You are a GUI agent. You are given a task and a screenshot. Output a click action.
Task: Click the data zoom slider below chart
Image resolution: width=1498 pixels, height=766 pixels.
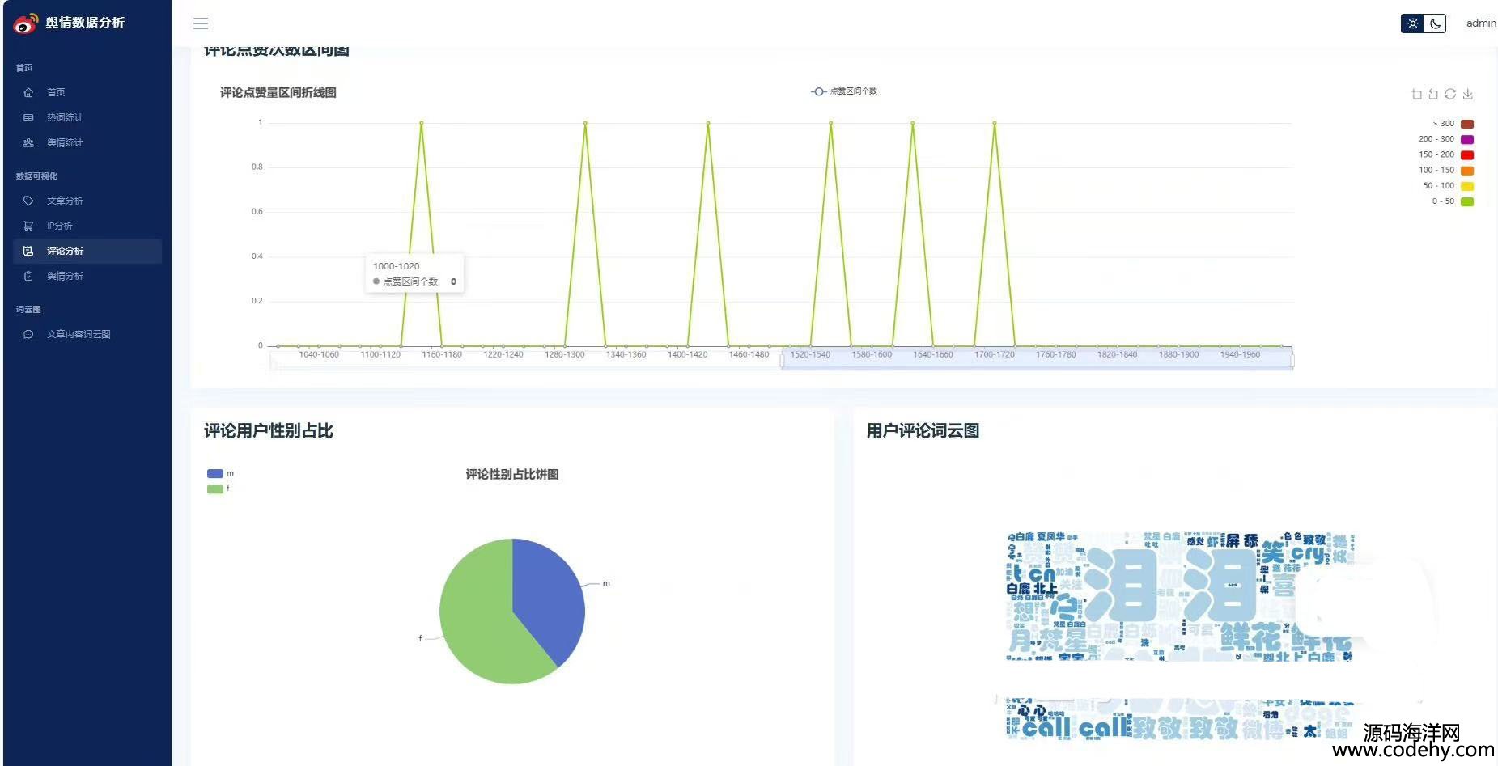[x=1036, y=361]
